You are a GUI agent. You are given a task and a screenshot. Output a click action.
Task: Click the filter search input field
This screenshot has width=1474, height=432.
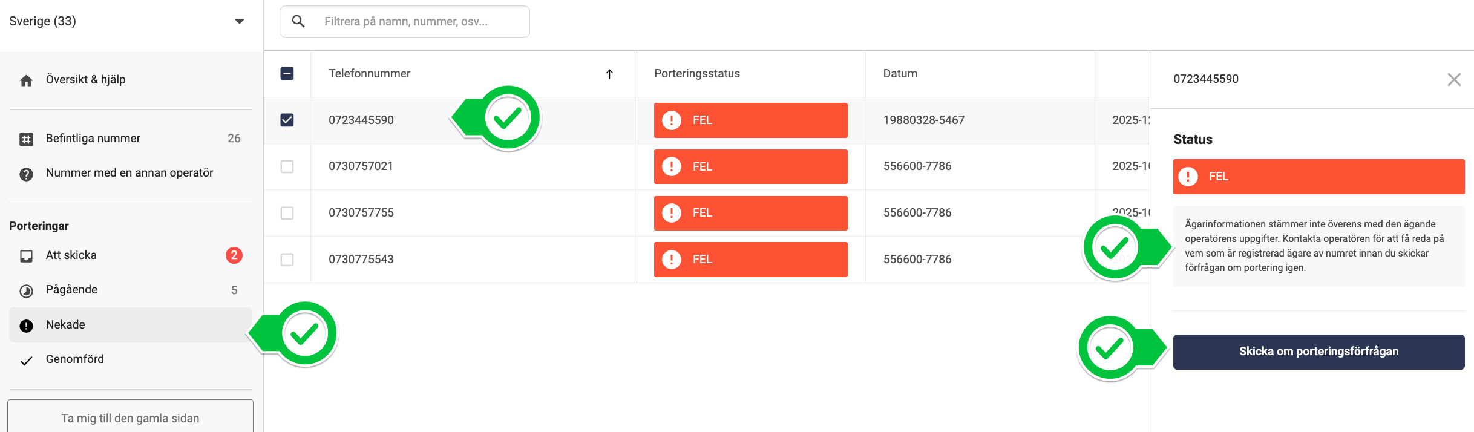[418, 22]
